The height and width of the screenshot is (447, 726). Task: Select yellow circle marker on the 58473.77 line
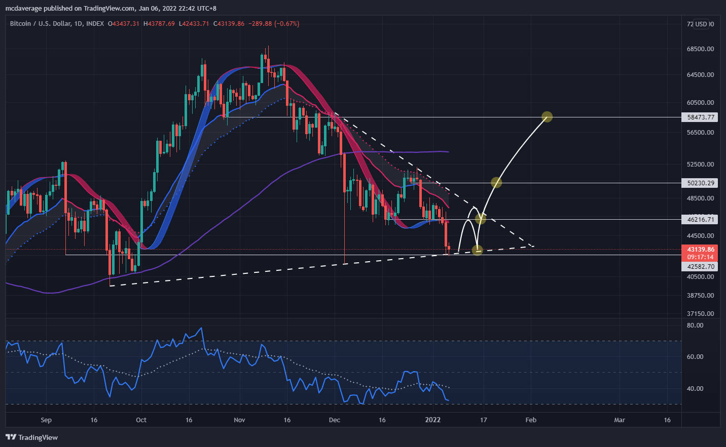(547, 117)
